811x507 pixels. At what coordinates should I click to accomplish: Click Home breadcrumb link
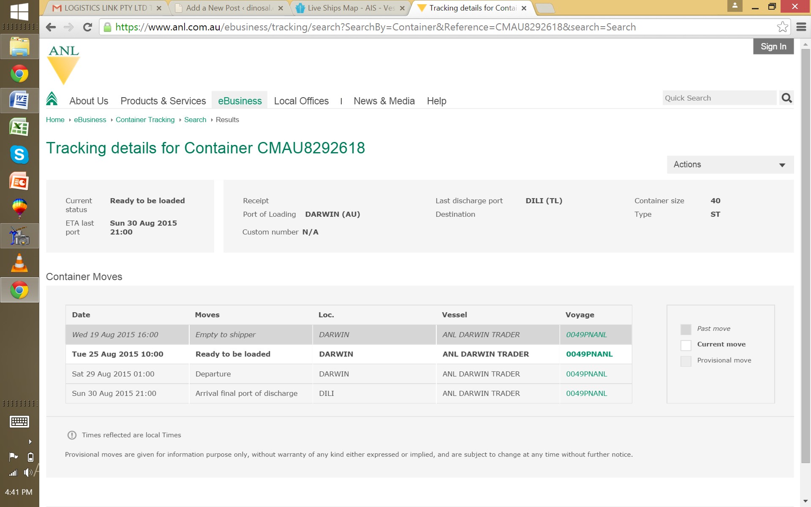55,120
